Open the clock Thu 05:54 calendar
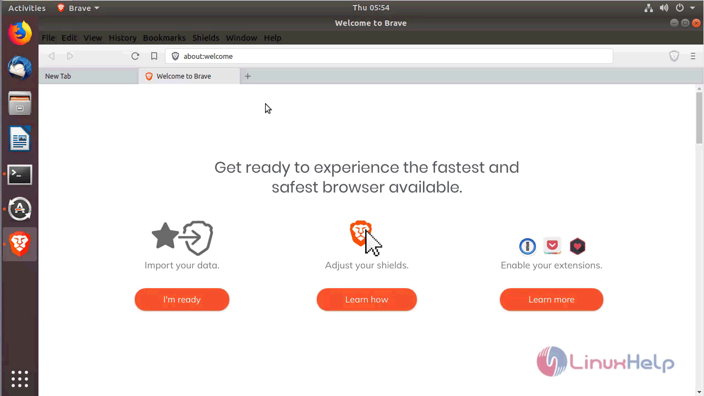Screen dimensions: 704x396 click(x=371, y=8)
